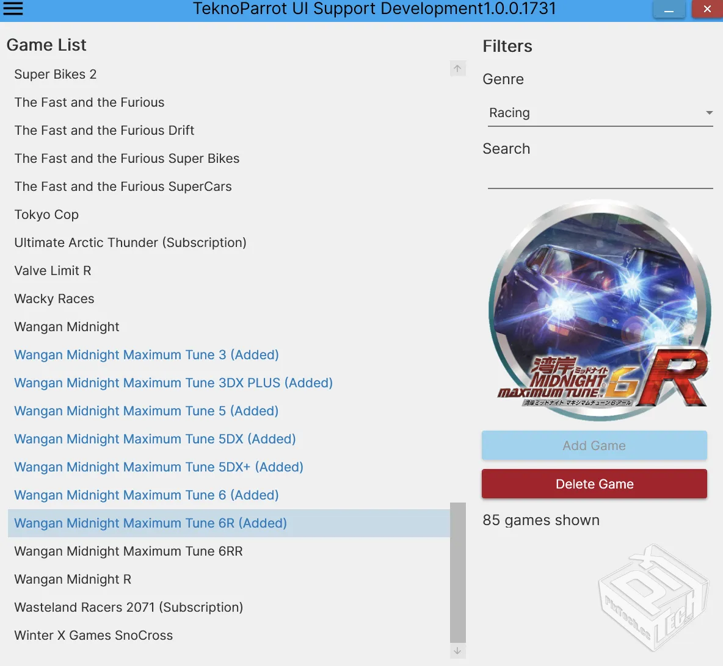Choose Ultimate Arctic Thunder (Subscription)
The width and height of the screenshot is (723, 666).
pos(130,243)
